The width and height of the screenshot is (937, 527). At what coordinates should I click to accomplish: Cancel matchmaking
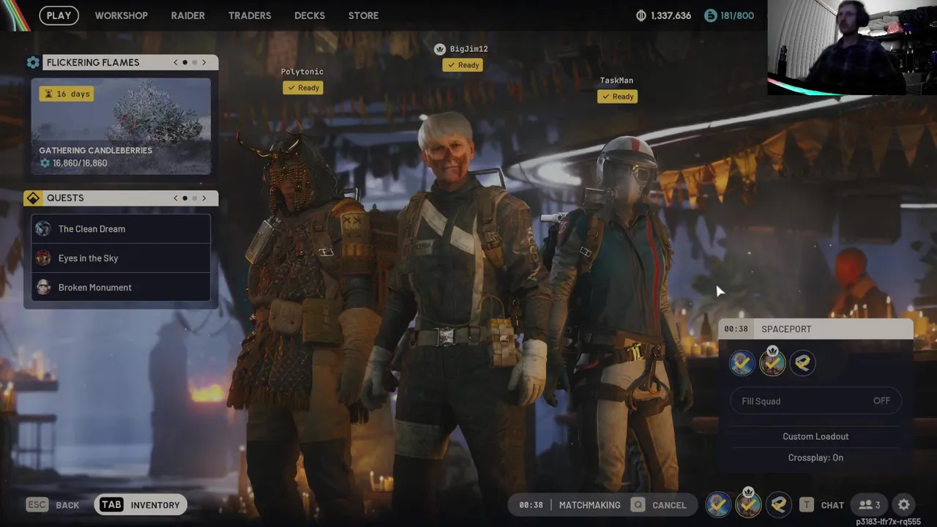point(659,505)
